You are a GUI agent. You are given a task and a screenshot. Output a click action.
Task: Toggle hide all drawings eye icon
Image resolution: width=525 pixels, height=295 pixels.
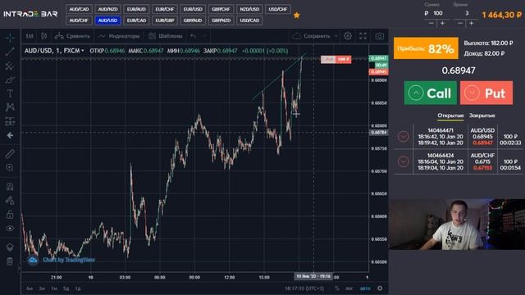pos(10,229)
